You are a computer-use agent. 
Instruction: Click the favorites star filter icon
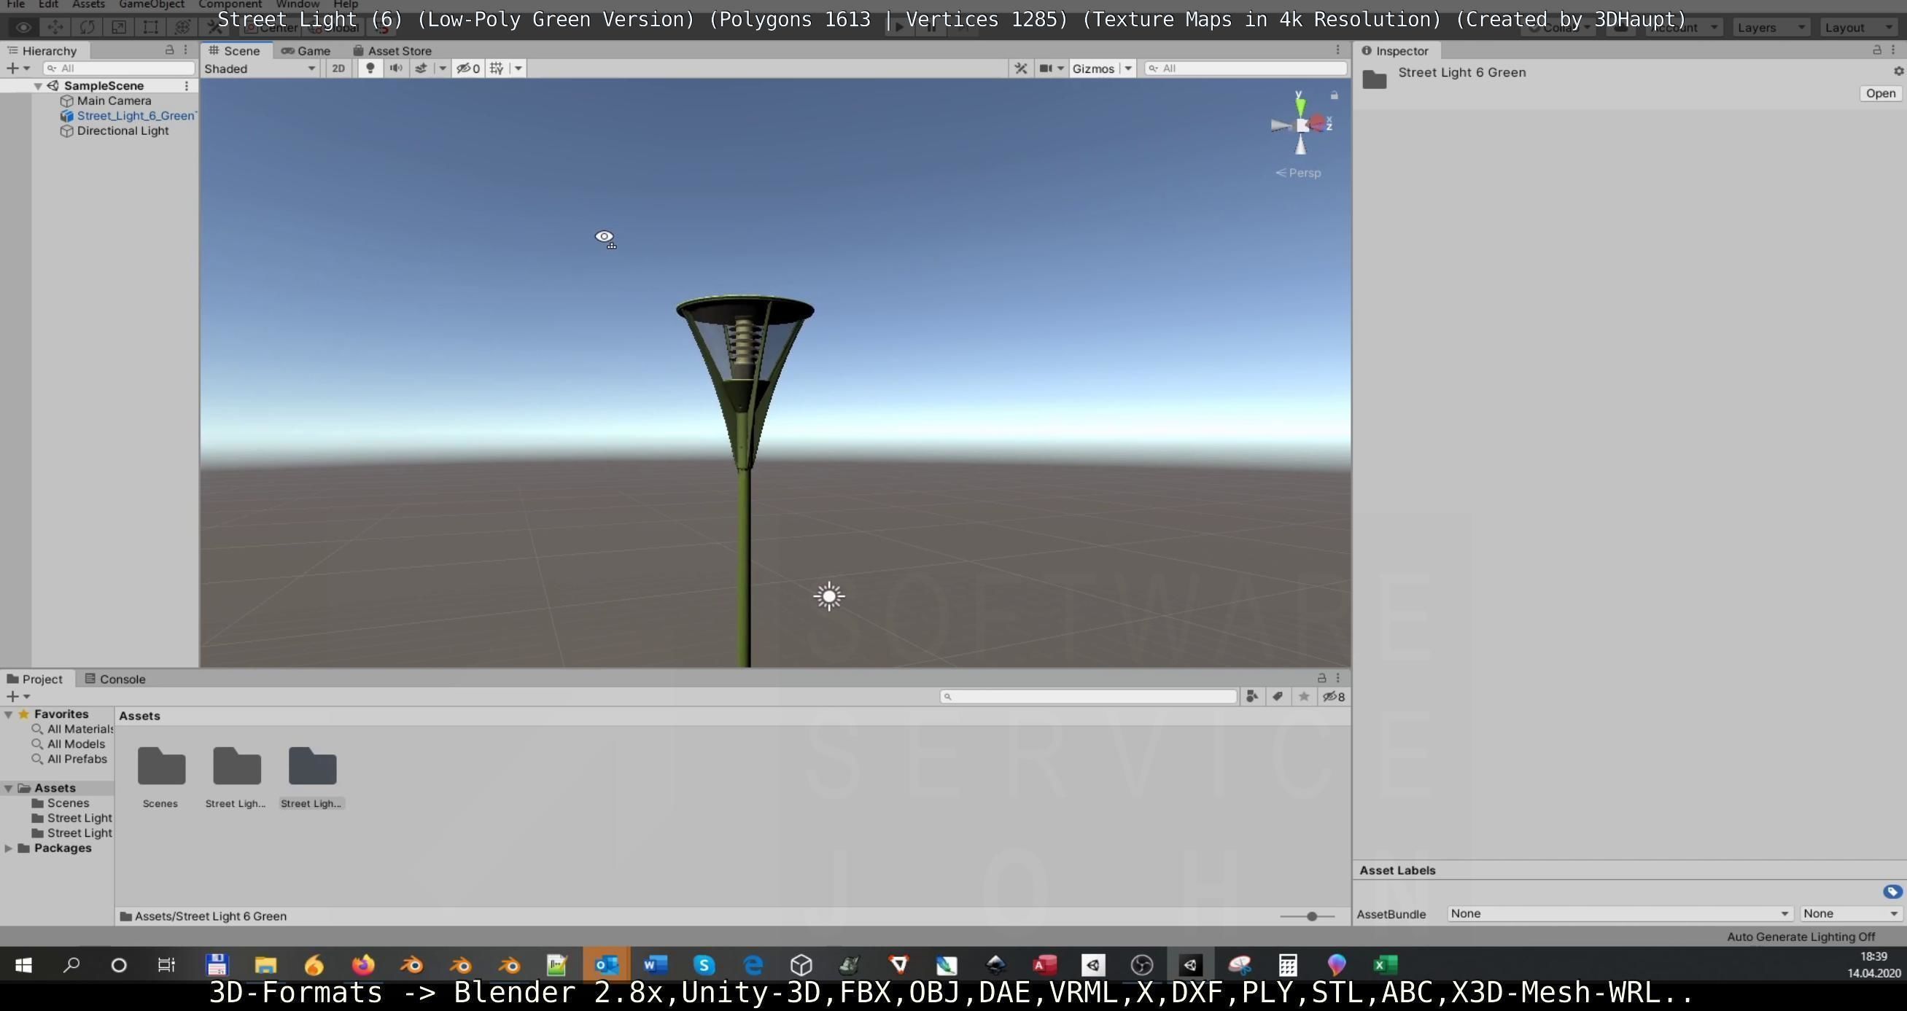coord(1304,696)
